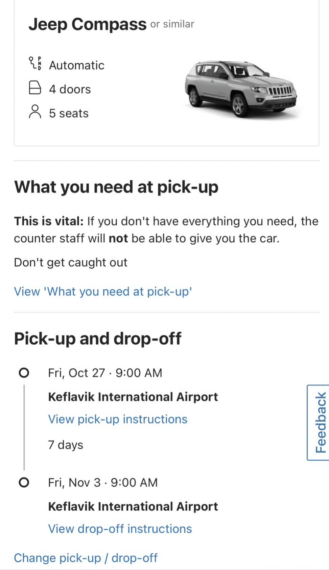Tap the '7 days' rental duration text
Image resolution: width=329 pixels, height=570 pixels.
pyautogui.click(x=65, y=445)
